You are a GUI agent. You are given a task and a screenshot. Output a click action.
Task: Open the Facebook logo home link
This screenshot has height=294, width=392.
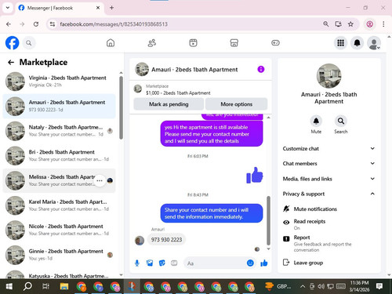click(x=12, y=43)
